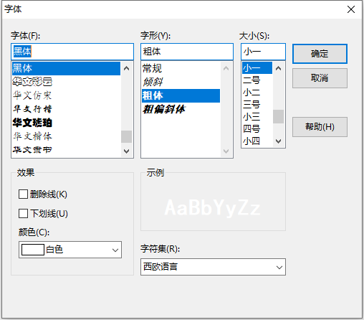Enable the 删除线(K) checkbox
Image resolution: width=364 pixels, height=320 pixels.
(23, 194)
